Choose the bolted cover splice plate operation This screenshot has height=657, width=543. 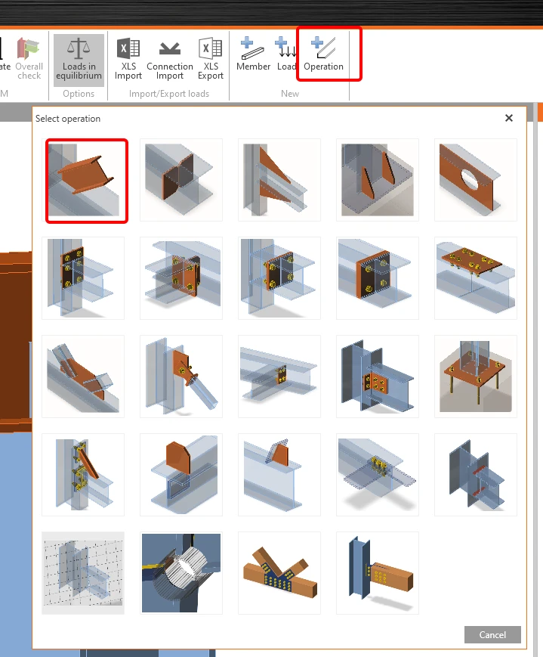click(x=476, y=278)
